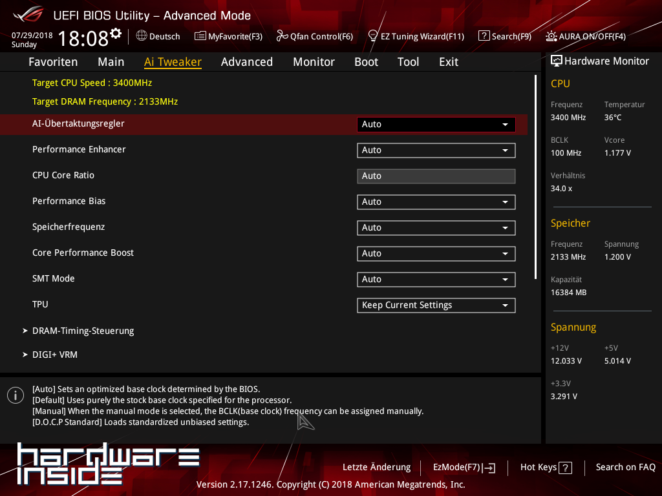Open the Performance Bias dropdown
Screen dimensions: 662x496
(x=436, y=202)
